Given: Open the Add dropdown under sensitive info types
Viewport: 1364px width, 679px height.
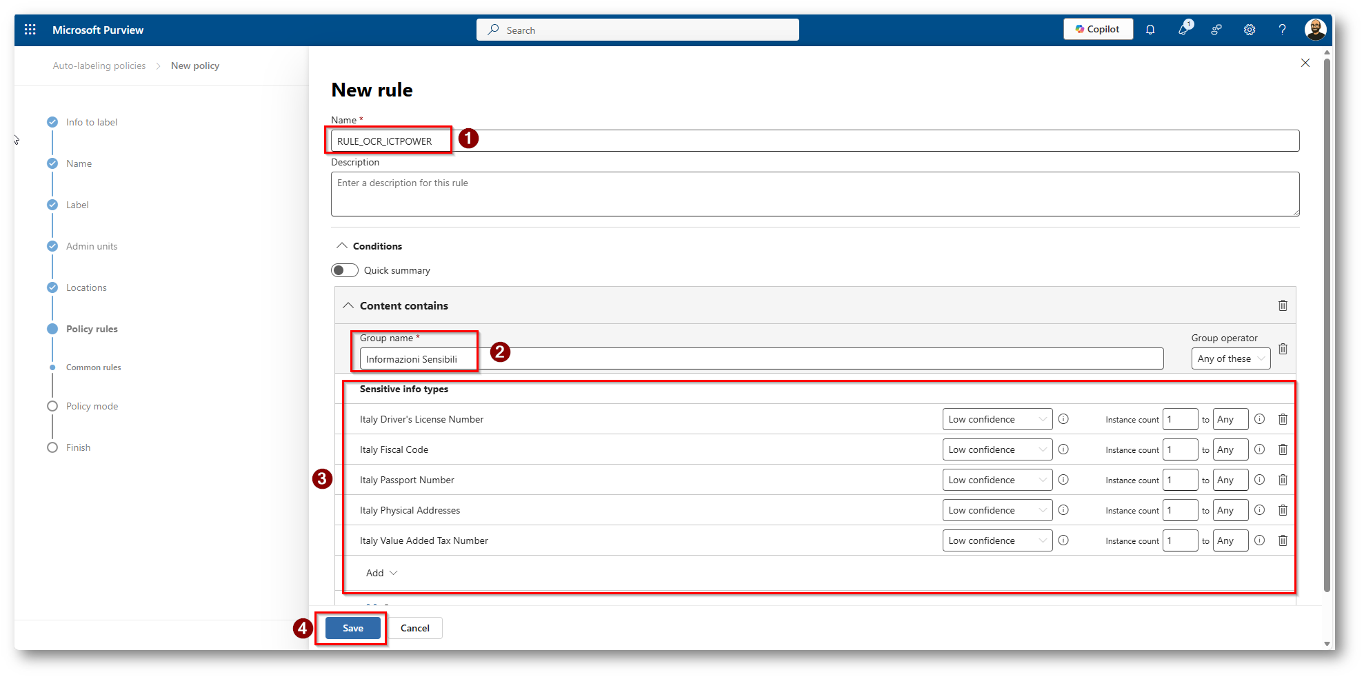Looking at the screenshot, I should (381, 573).
